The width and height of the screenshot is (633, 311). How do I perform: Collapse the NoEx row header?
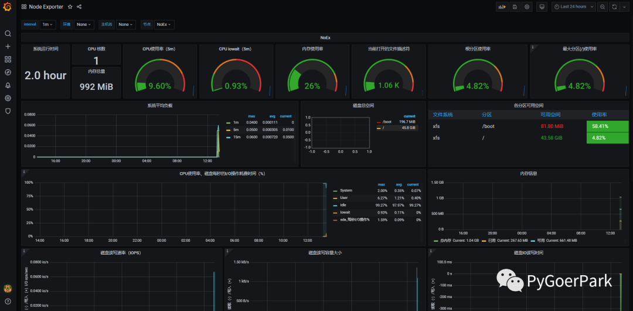[x=325, y=38]
